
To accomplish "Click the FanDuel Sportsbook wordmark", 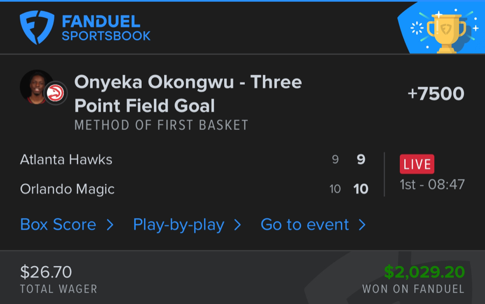I will tap(106, 29).
